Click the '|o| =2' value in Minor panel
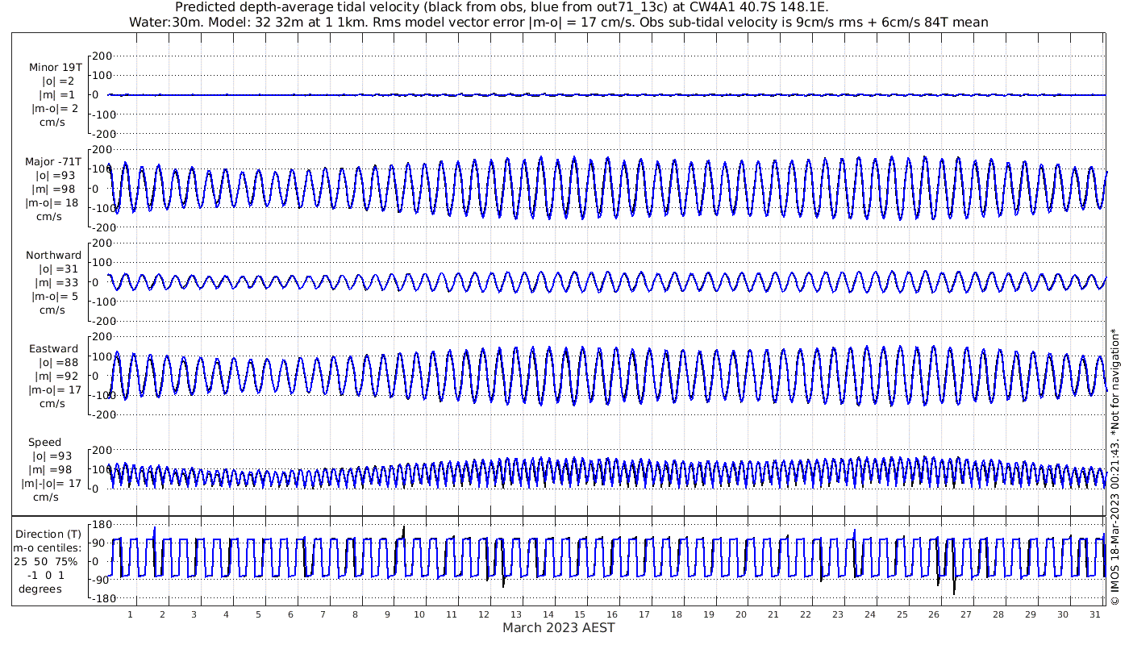Screen dimensions: 1129x645 58,81
